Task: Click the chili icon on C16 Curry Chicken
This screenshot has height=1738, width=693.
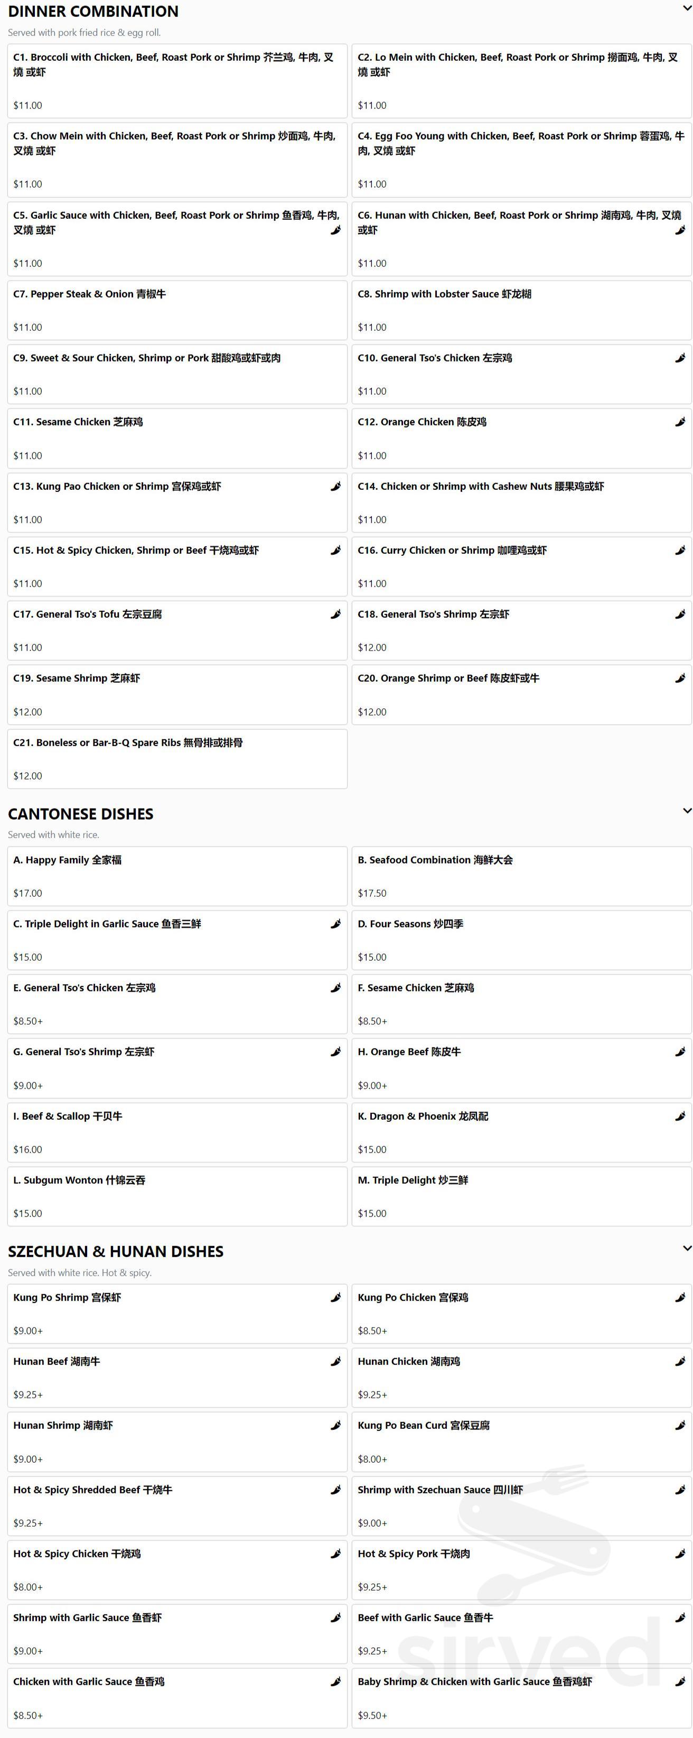Action: click(x=680, y=551)
